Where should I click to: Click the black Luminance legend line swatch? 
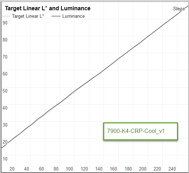click(x=56, y=16)
